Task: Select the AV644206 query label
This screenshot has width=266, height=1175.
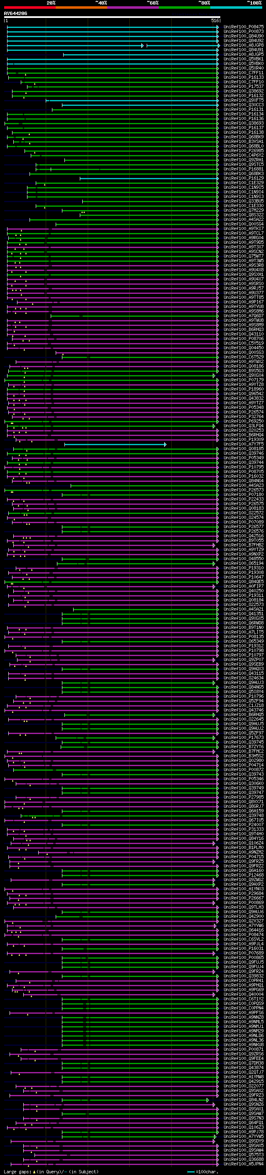Action: [15, 13]
